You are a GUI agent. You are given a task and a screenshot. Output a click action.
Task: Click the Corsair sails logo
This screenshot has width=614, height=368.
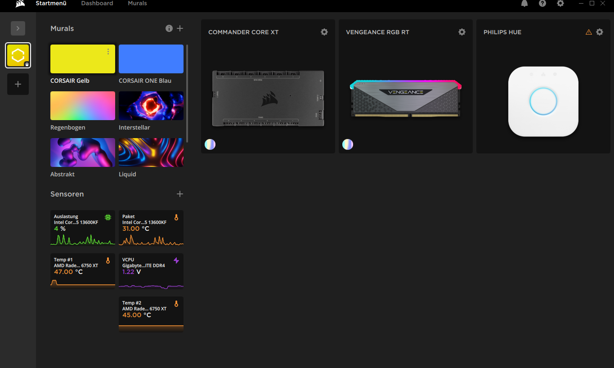tap(20, 4)
